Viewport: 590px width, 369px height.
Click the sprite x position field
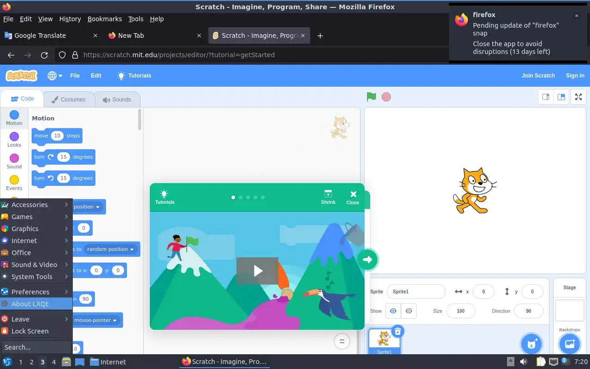(x=483, y=292)
